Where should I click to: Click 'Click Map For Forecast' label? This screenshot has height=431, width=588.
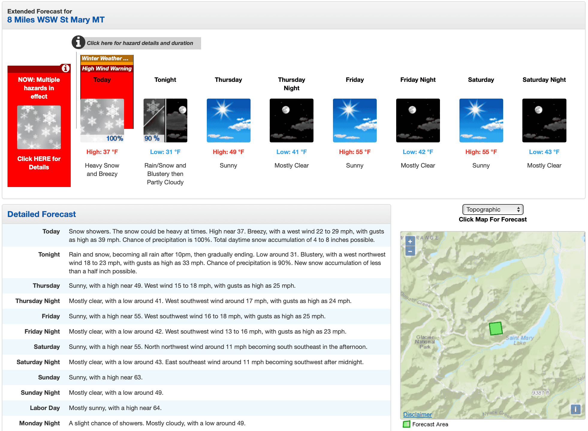tap(493, 219)
